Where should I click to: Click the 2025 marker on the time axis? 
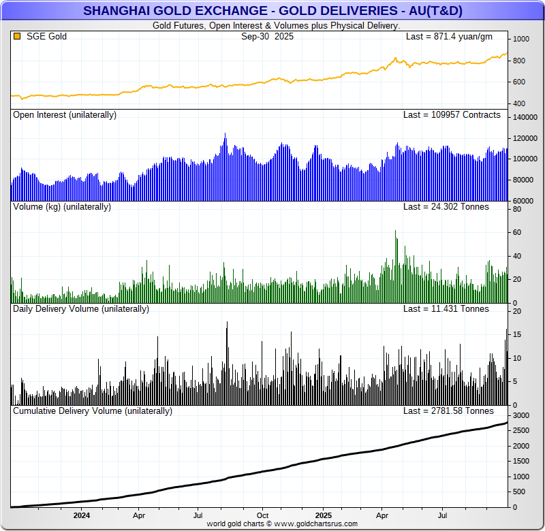coord(324,515)
